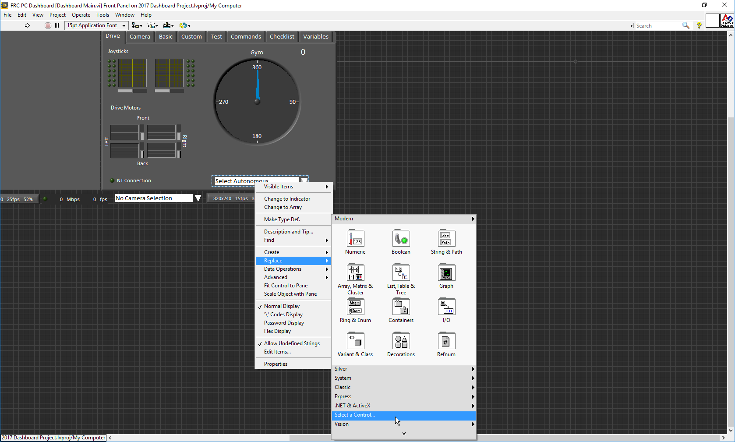This screenshot has width=735, height=442.
Task: Open the Distribute Objects toolbar menu
Action: (153, 25)
